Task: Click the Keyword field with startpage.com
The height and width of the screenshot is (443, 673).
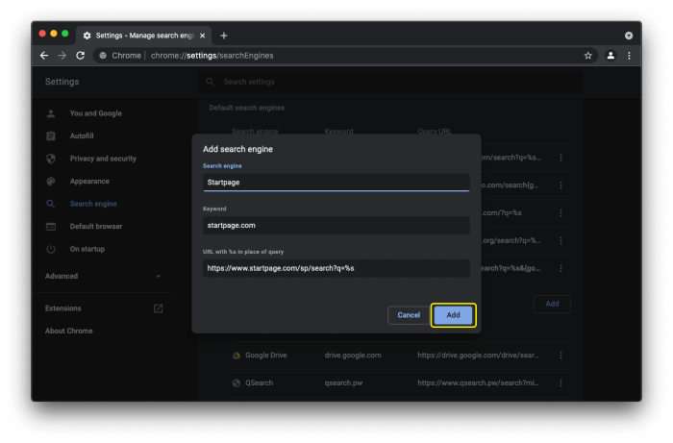Action: 336,225
